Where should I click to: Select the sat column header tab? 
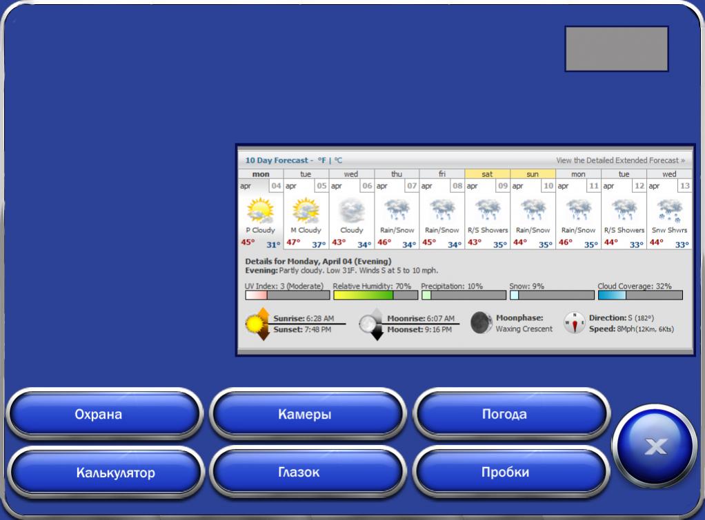tap(487, 174)
